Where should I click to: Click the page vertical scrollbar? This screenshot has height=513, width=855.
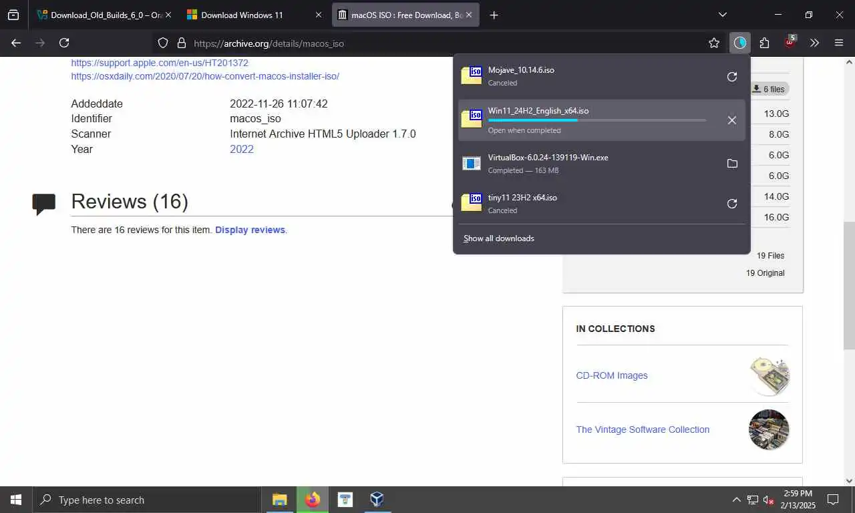(x=850, y=285)
